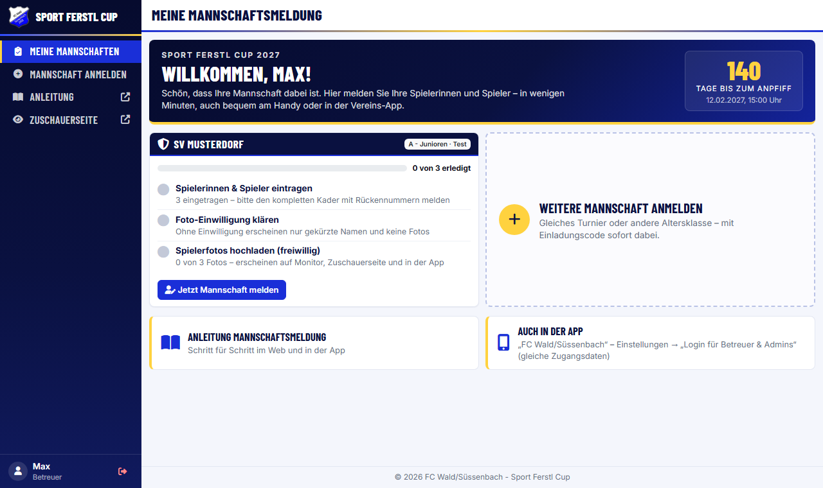Toggle status circle for Foto-Einwilligung klären

pyautogui.click(x=163, y=220)
